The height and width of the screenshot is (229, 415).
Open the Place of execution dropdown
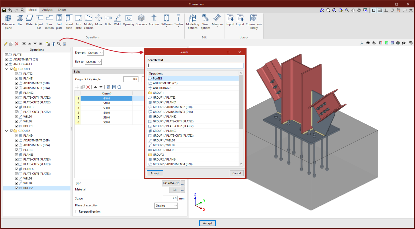click(166, 206)
